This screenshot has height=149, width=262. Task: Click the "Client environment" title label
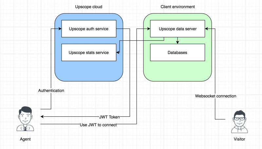[x=177, y=7]
